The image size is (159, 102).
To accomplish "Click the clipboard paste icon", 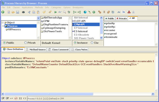I will click(38, 12).
